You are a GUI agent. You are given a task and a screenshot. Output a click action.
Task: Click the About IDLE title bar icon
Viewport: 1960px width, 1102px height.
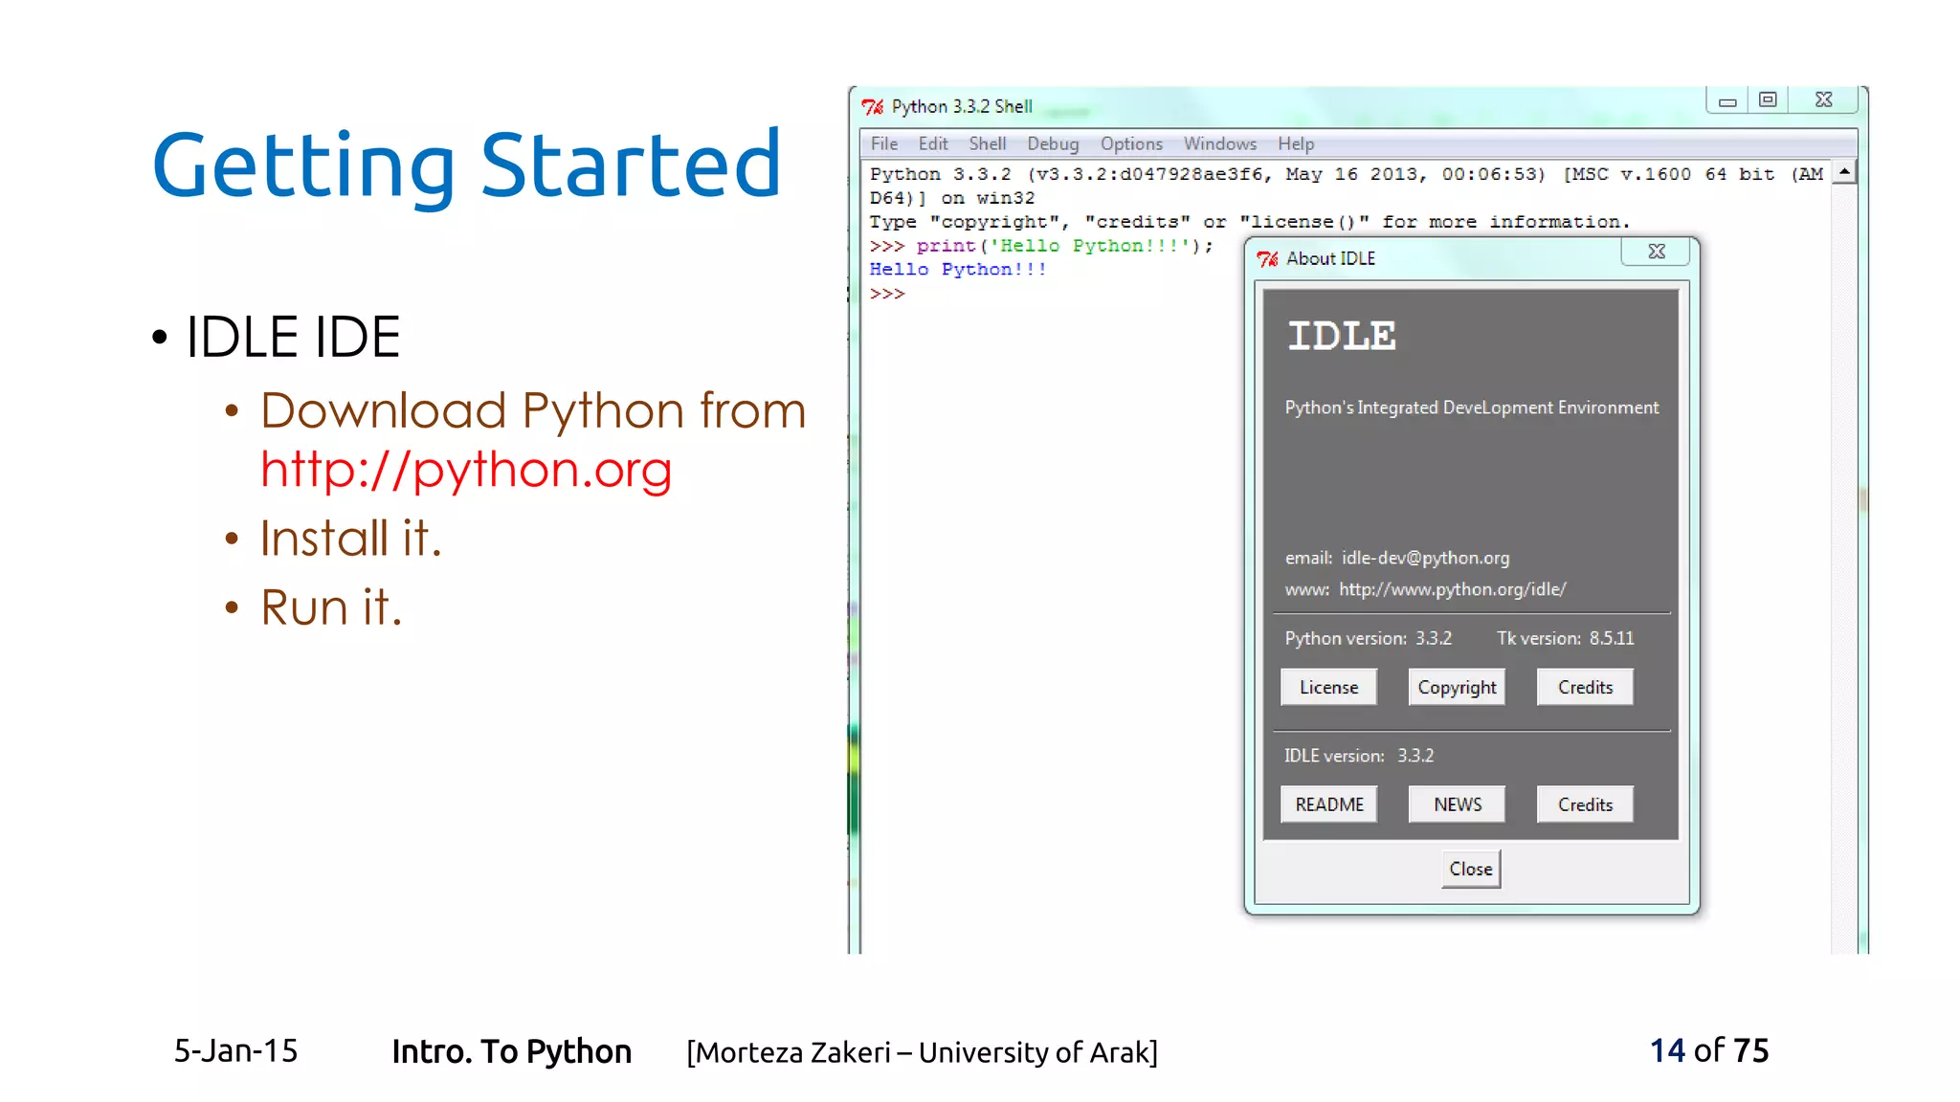1268,258
